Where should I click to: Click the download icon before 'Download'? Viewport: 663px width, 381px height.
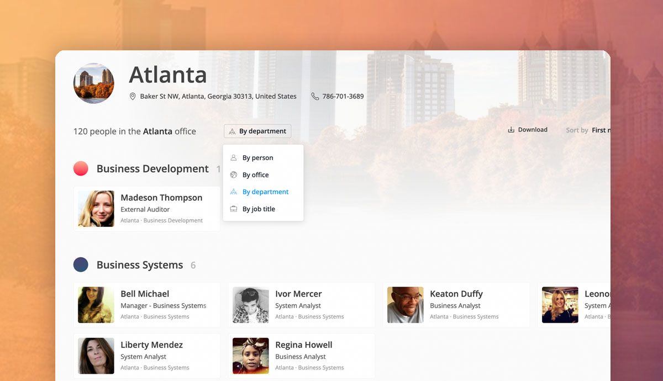(x=510, y=129)
